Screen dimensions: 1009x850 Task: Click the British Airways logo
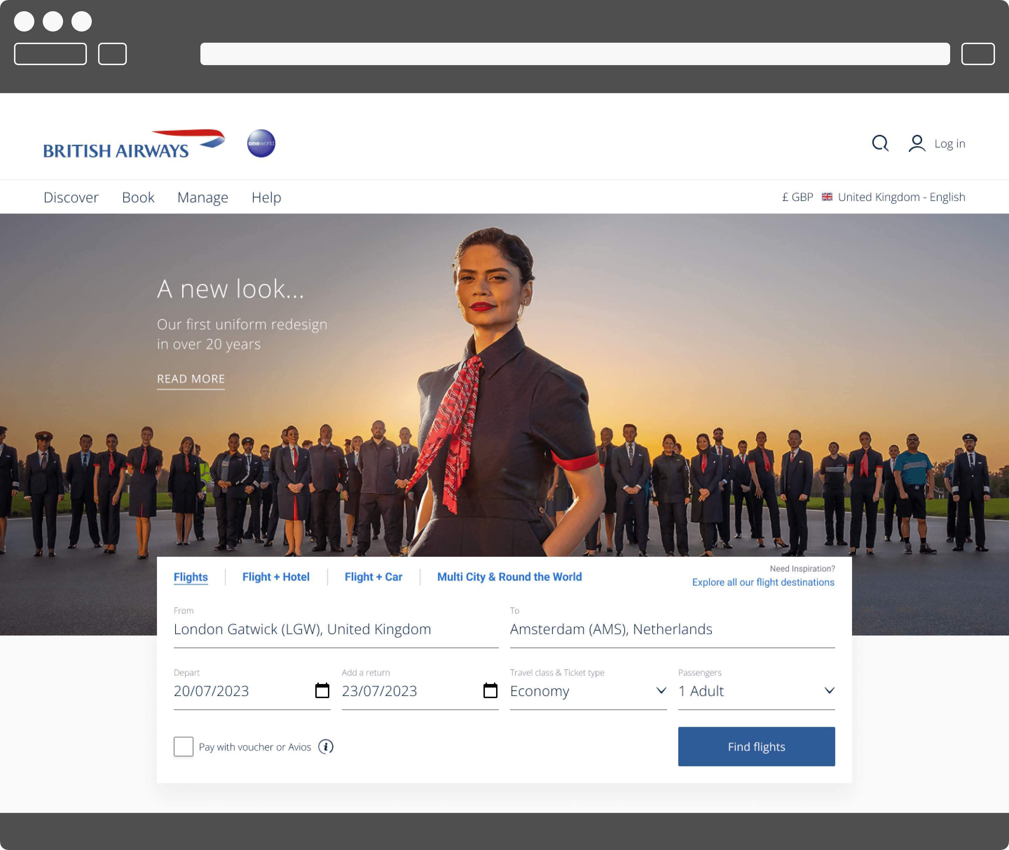click(134, 144)
